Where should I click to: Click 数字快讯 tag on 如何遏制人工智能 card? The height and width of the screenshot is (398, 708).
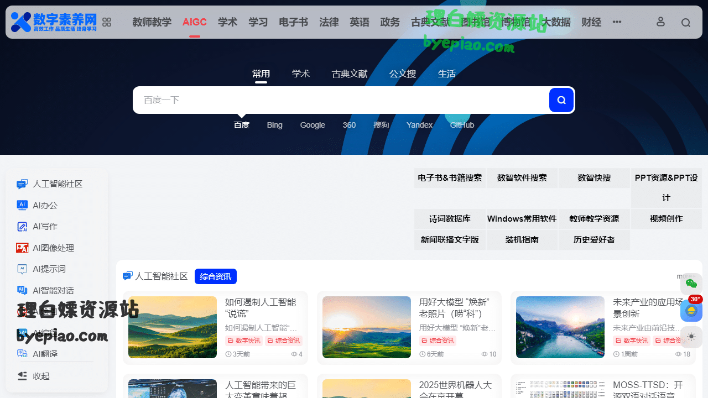point(244,341)
